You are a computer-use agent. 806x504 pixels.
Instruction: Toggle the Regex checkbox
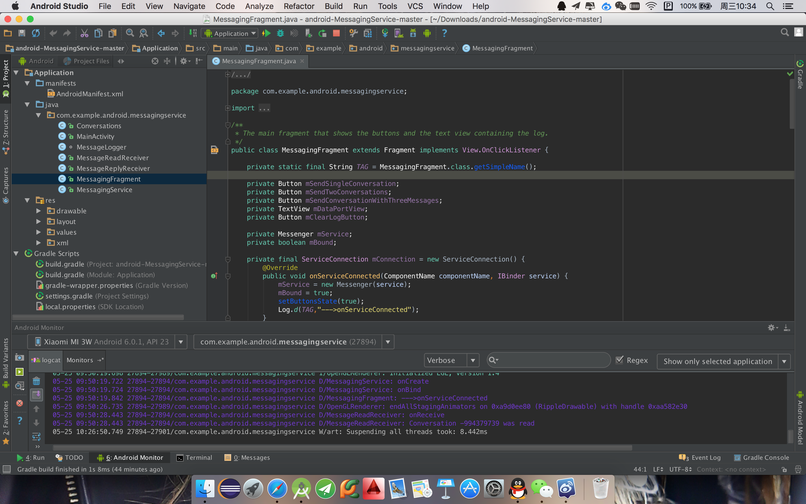point(620,360)
